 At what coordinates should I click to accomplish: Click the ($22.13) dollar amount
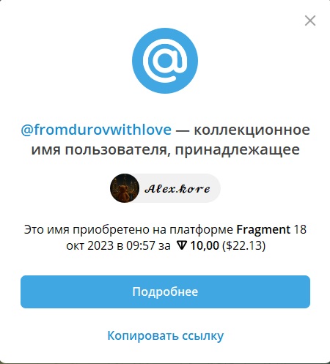pyautogui.click(x=243, y=245)
